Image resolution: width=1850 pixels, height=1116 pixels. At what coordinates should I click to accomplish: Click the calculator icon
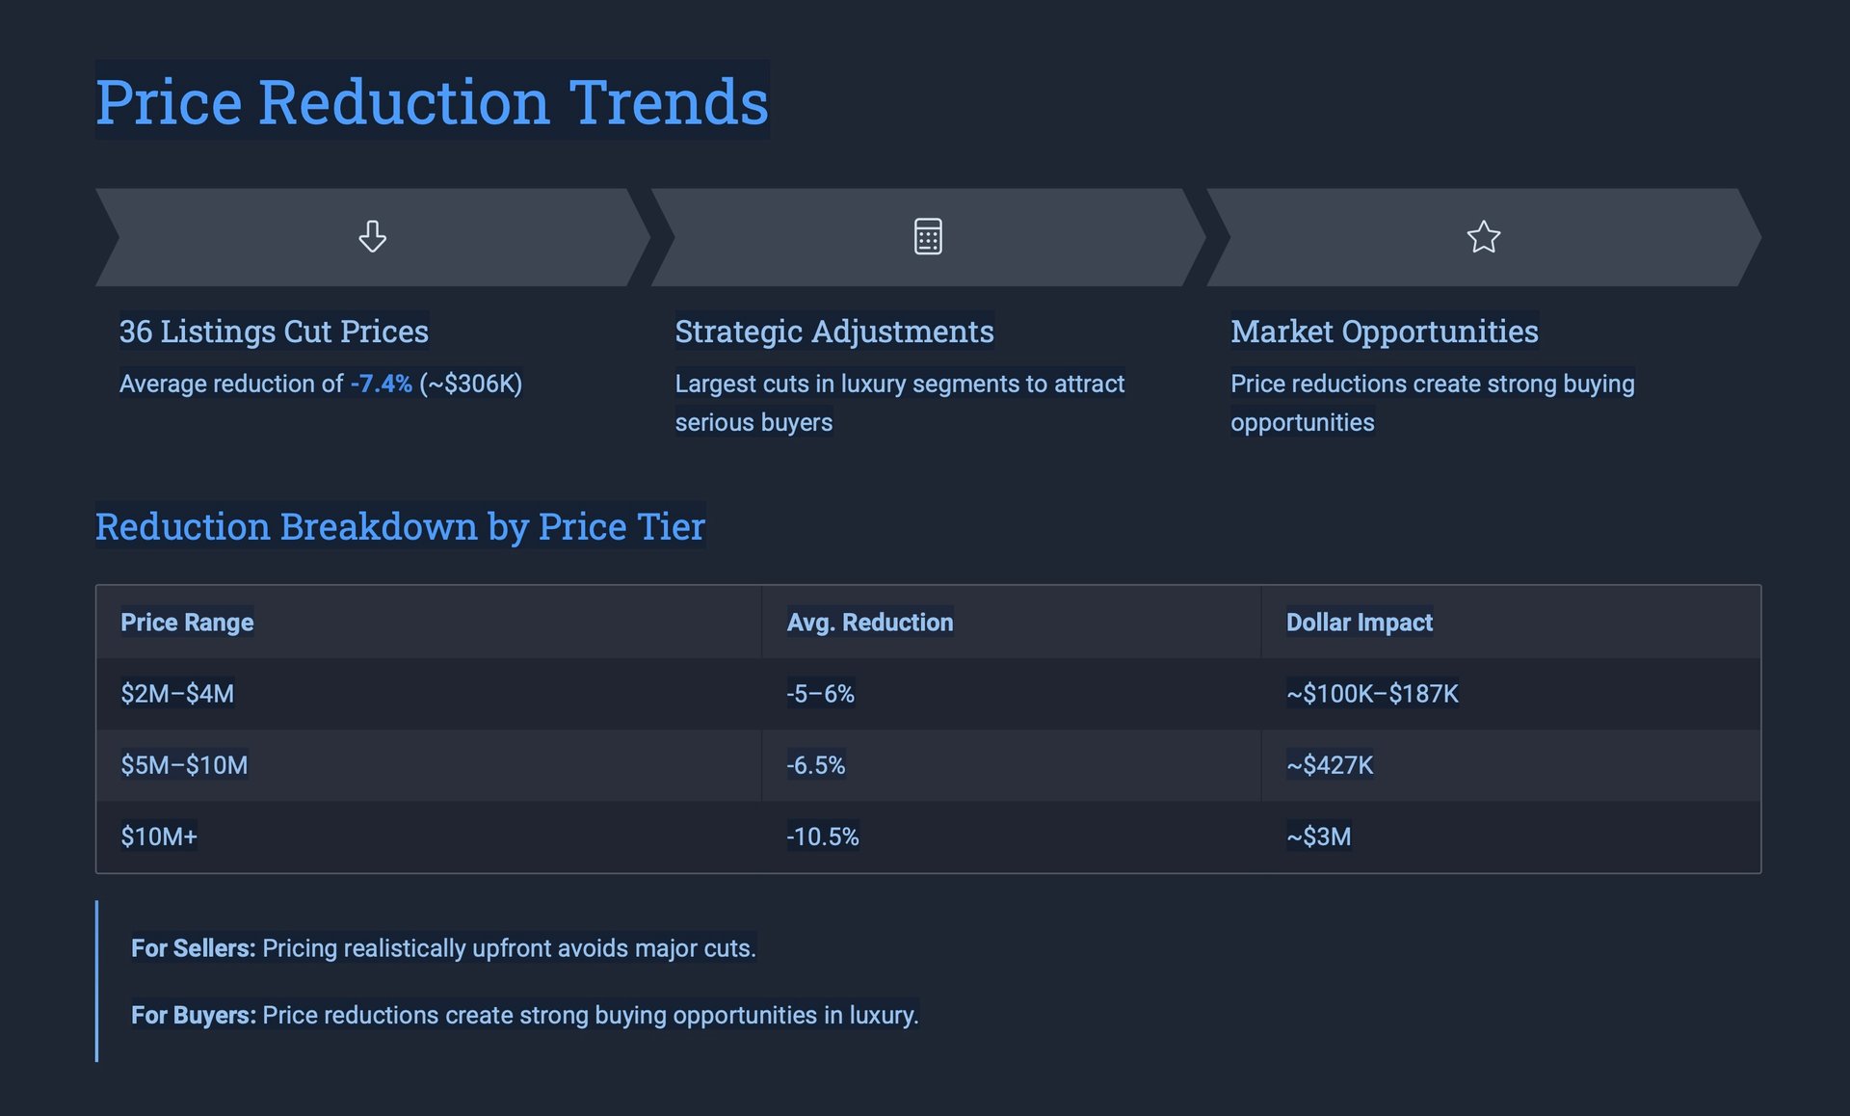point(927,236)
